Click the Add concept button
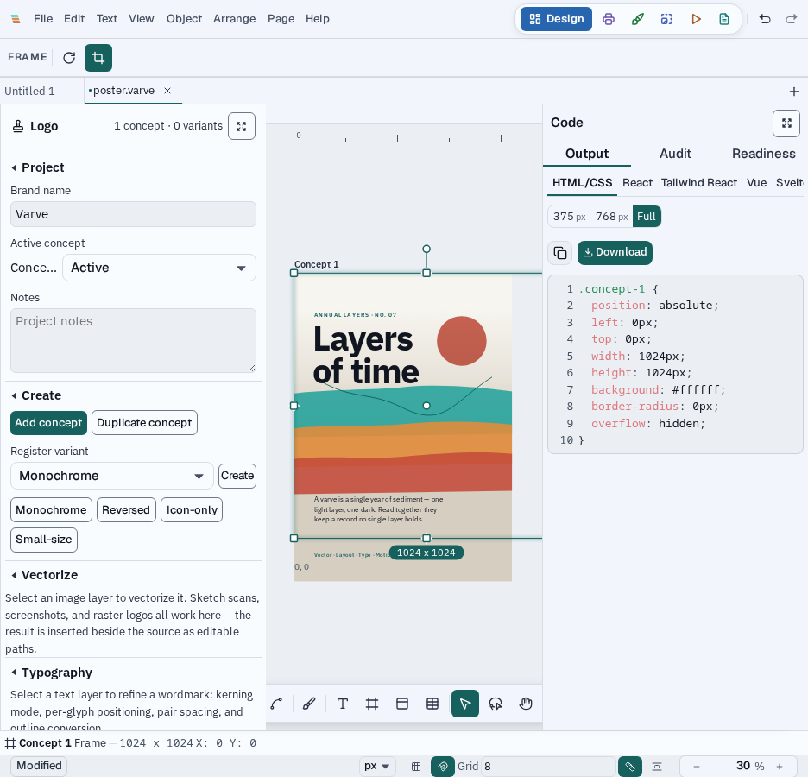This screenshot has width=808, height=777. point(48,423)
